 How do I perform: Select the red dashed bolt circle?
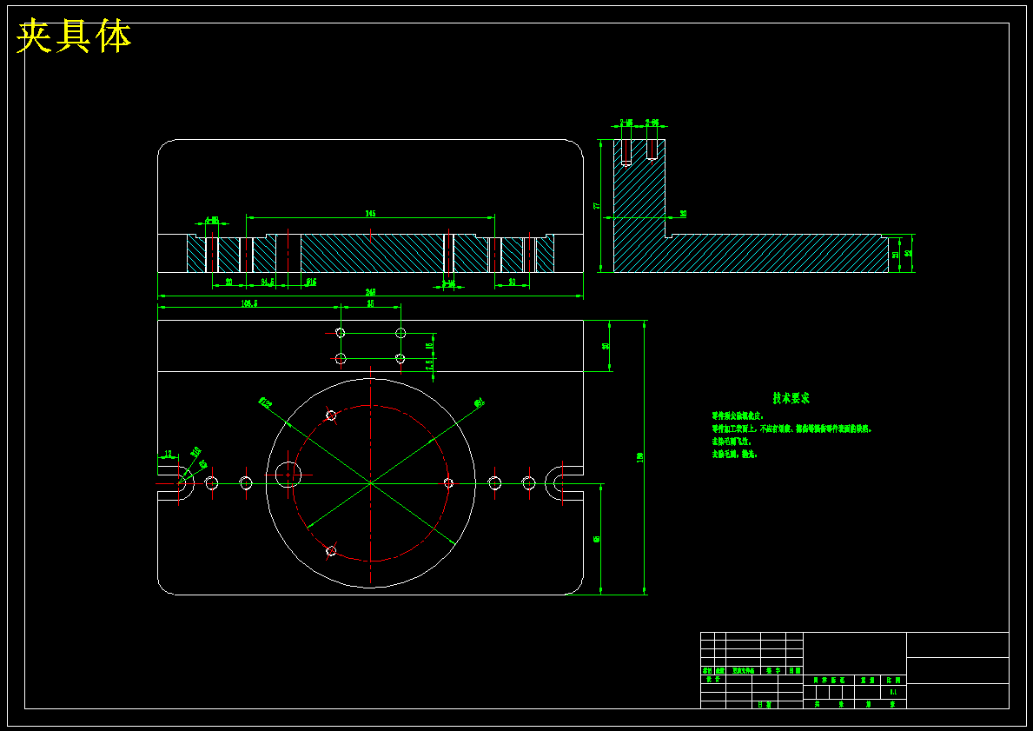[371, 483]
